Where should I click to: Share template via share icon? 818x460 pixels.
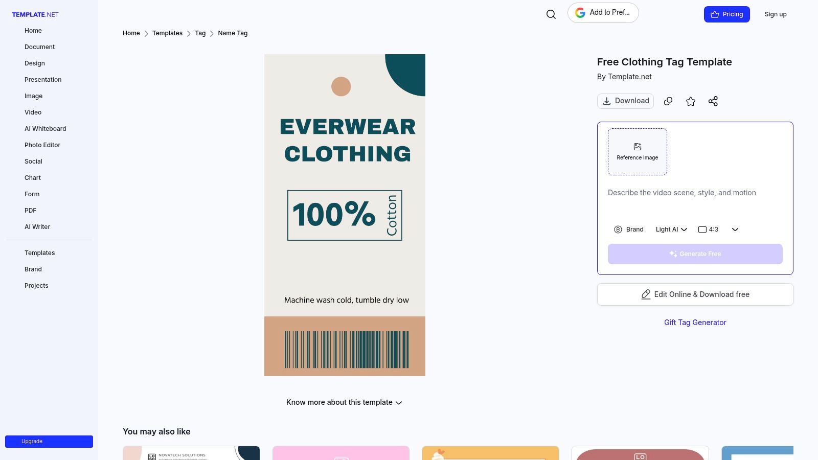713,101
